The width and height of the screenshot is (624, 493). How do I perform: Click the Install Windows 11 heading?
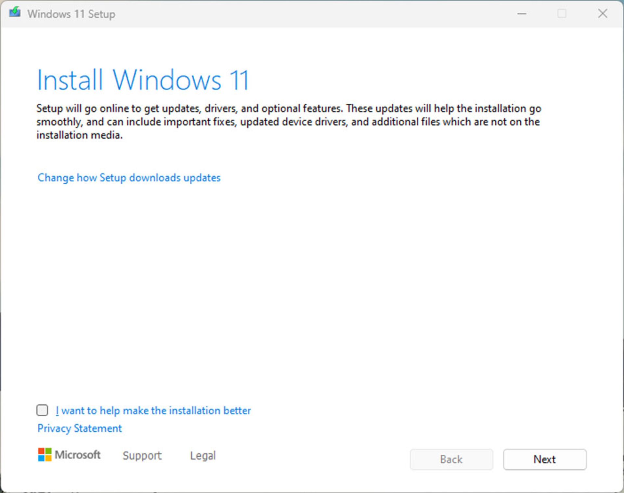tap(143, 80)
